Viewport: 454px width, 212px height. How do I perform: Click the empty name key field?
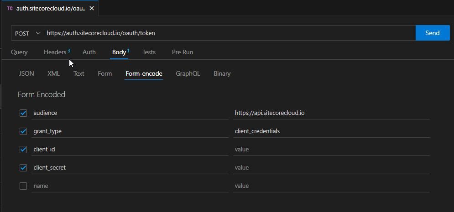click(x=130, y=186)
